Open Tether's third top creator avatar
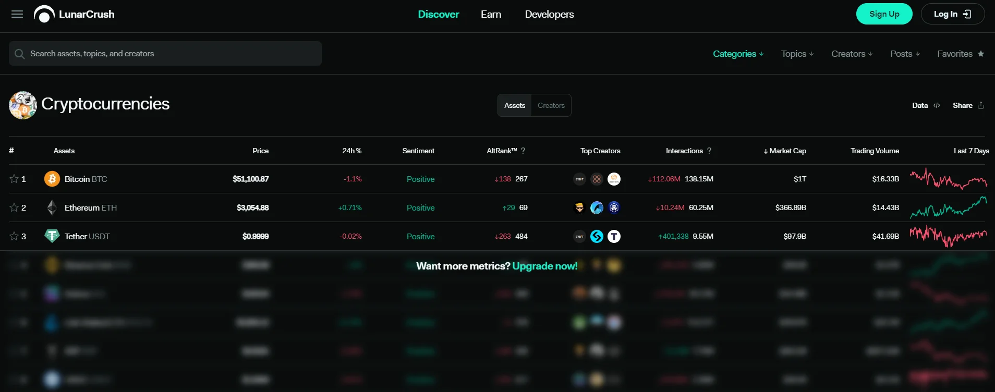The image size is (995, 392). [614, 236]
